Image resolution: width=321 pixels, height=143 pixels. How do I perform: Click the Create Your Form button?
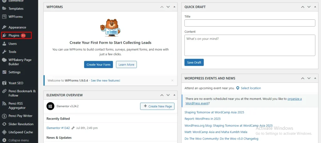pyautogui.click(x=98, y=64)
